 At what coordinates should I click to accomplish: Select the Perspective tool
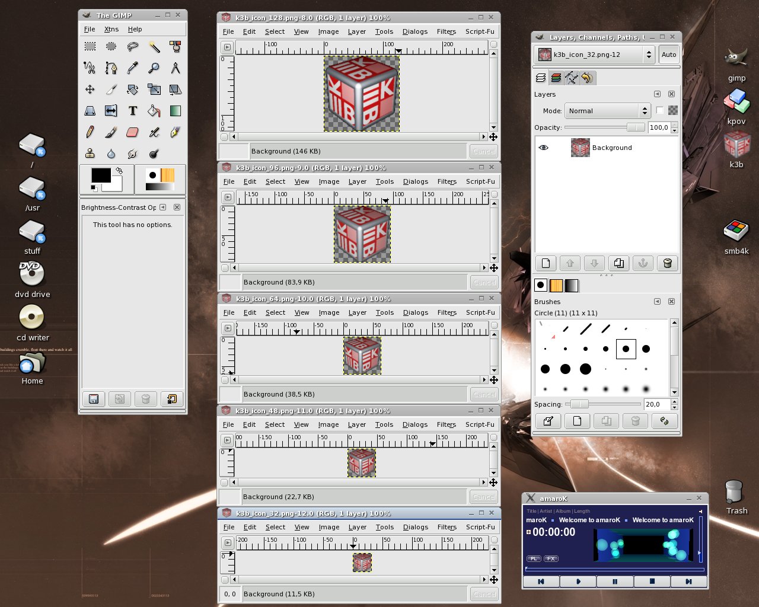click(x=90, y=110)
